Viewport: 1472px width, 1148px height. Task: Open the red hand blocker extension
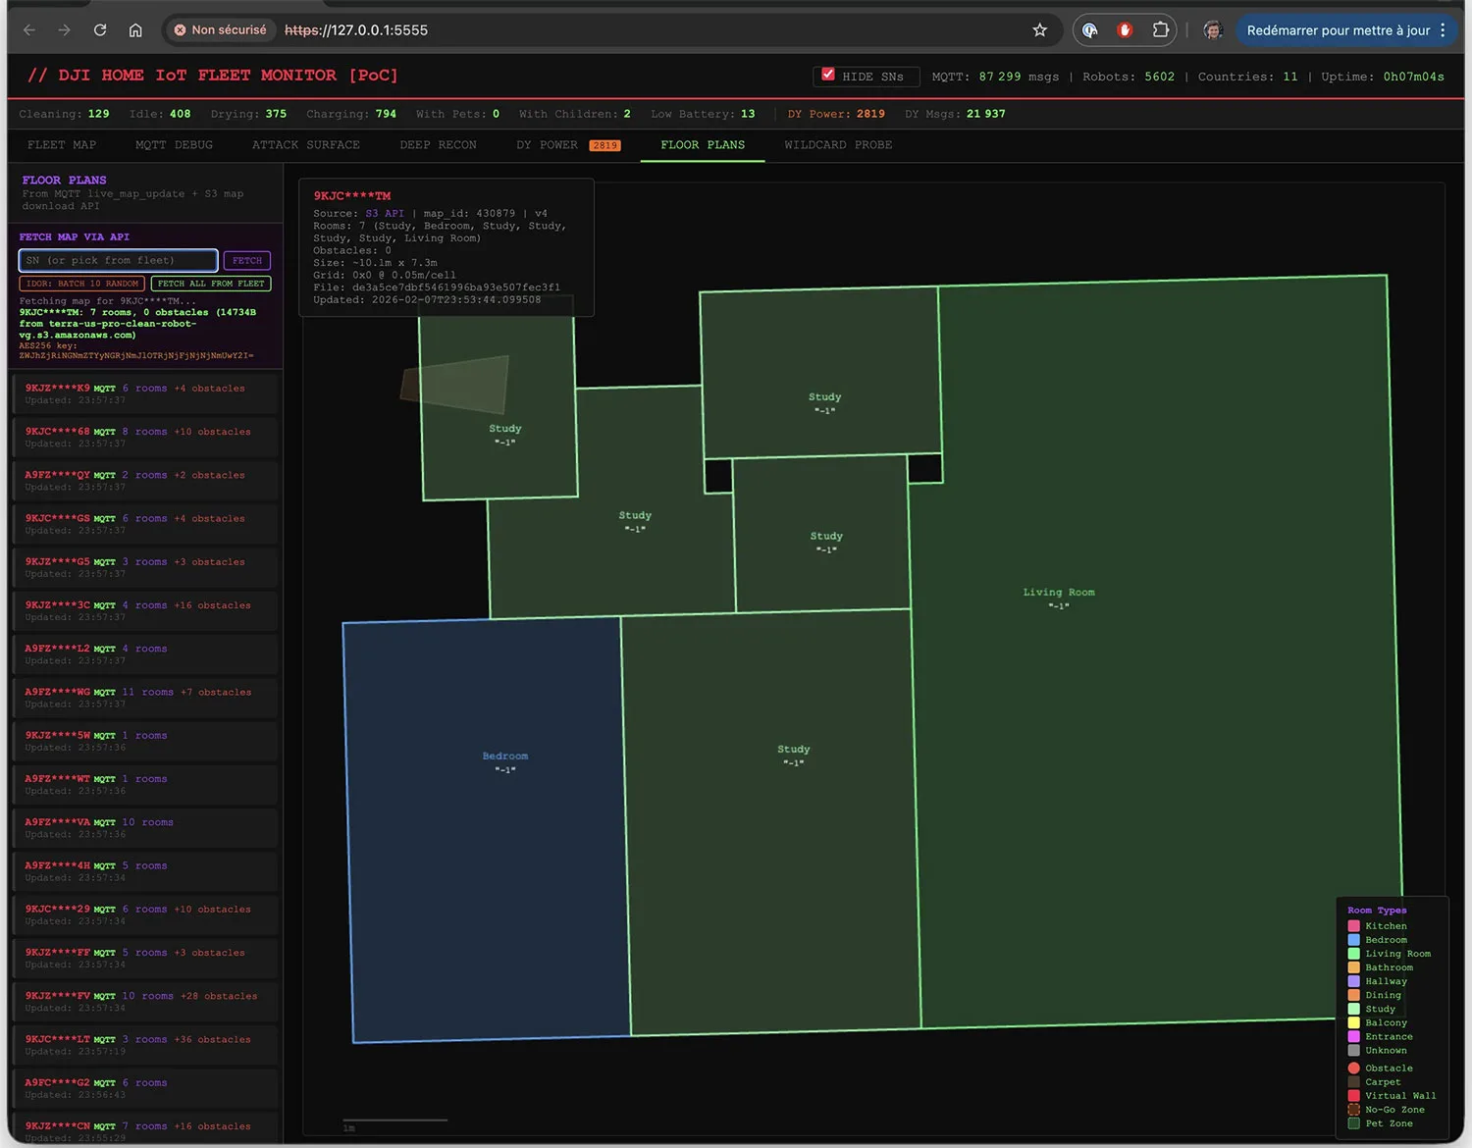click(x=1125, y=30)
